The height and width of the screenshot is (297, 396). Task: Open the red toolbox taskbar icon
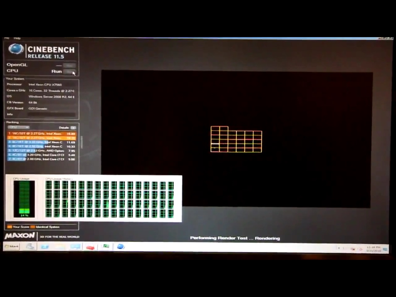[x=90, y=247]
